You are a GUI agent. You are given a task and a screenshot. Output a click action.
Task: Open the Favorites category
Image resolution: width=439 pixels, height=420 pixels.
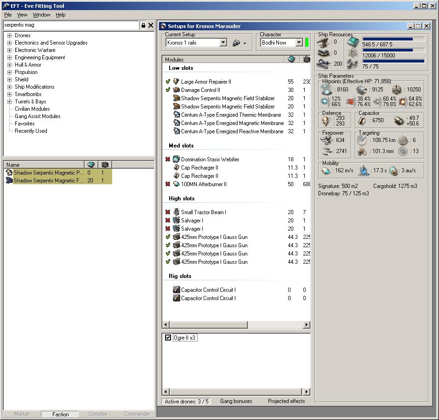pyautogui.click(x=25, y=124)
